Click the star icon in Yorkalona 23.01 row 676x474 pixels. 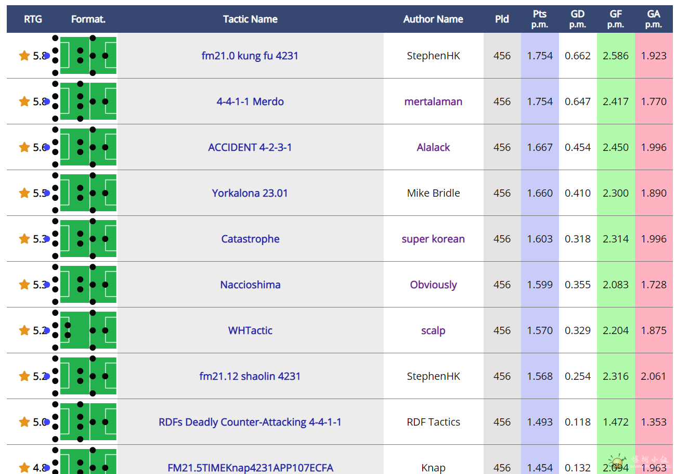[24, 193]
